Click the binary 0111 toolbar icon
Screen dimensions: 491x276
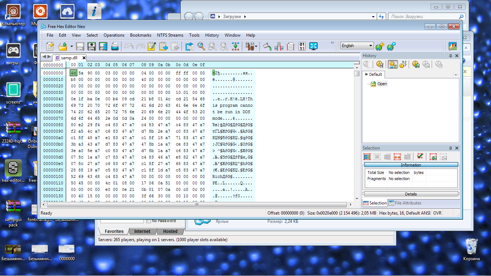point(302,46)
